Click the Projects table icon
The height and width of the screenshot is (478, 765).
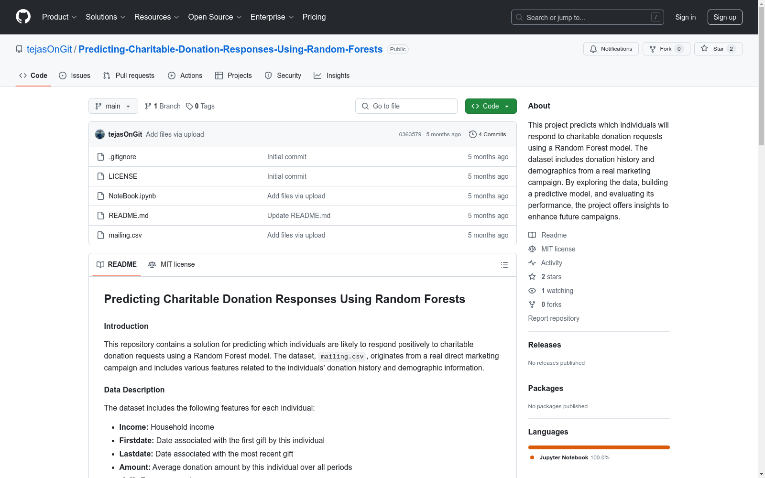(219, 76)
